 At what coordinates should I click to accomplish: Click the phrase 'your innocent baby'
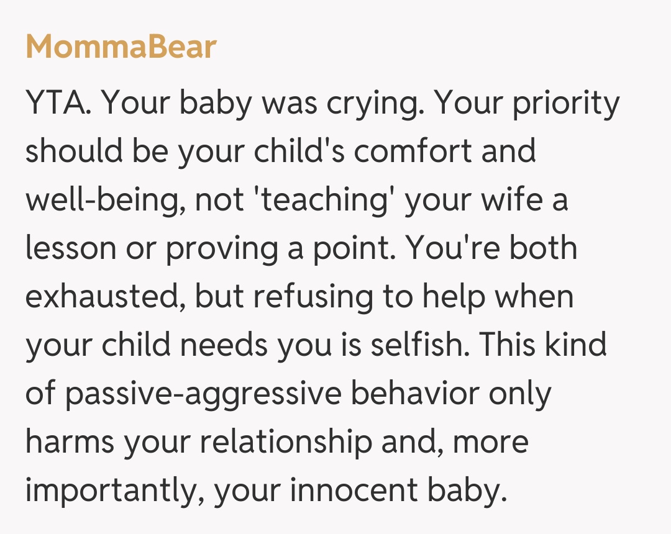tap(355, 491)
